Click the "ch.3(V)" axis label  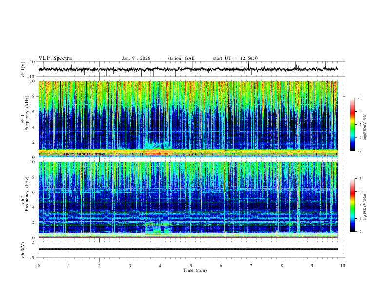(23, 250)
